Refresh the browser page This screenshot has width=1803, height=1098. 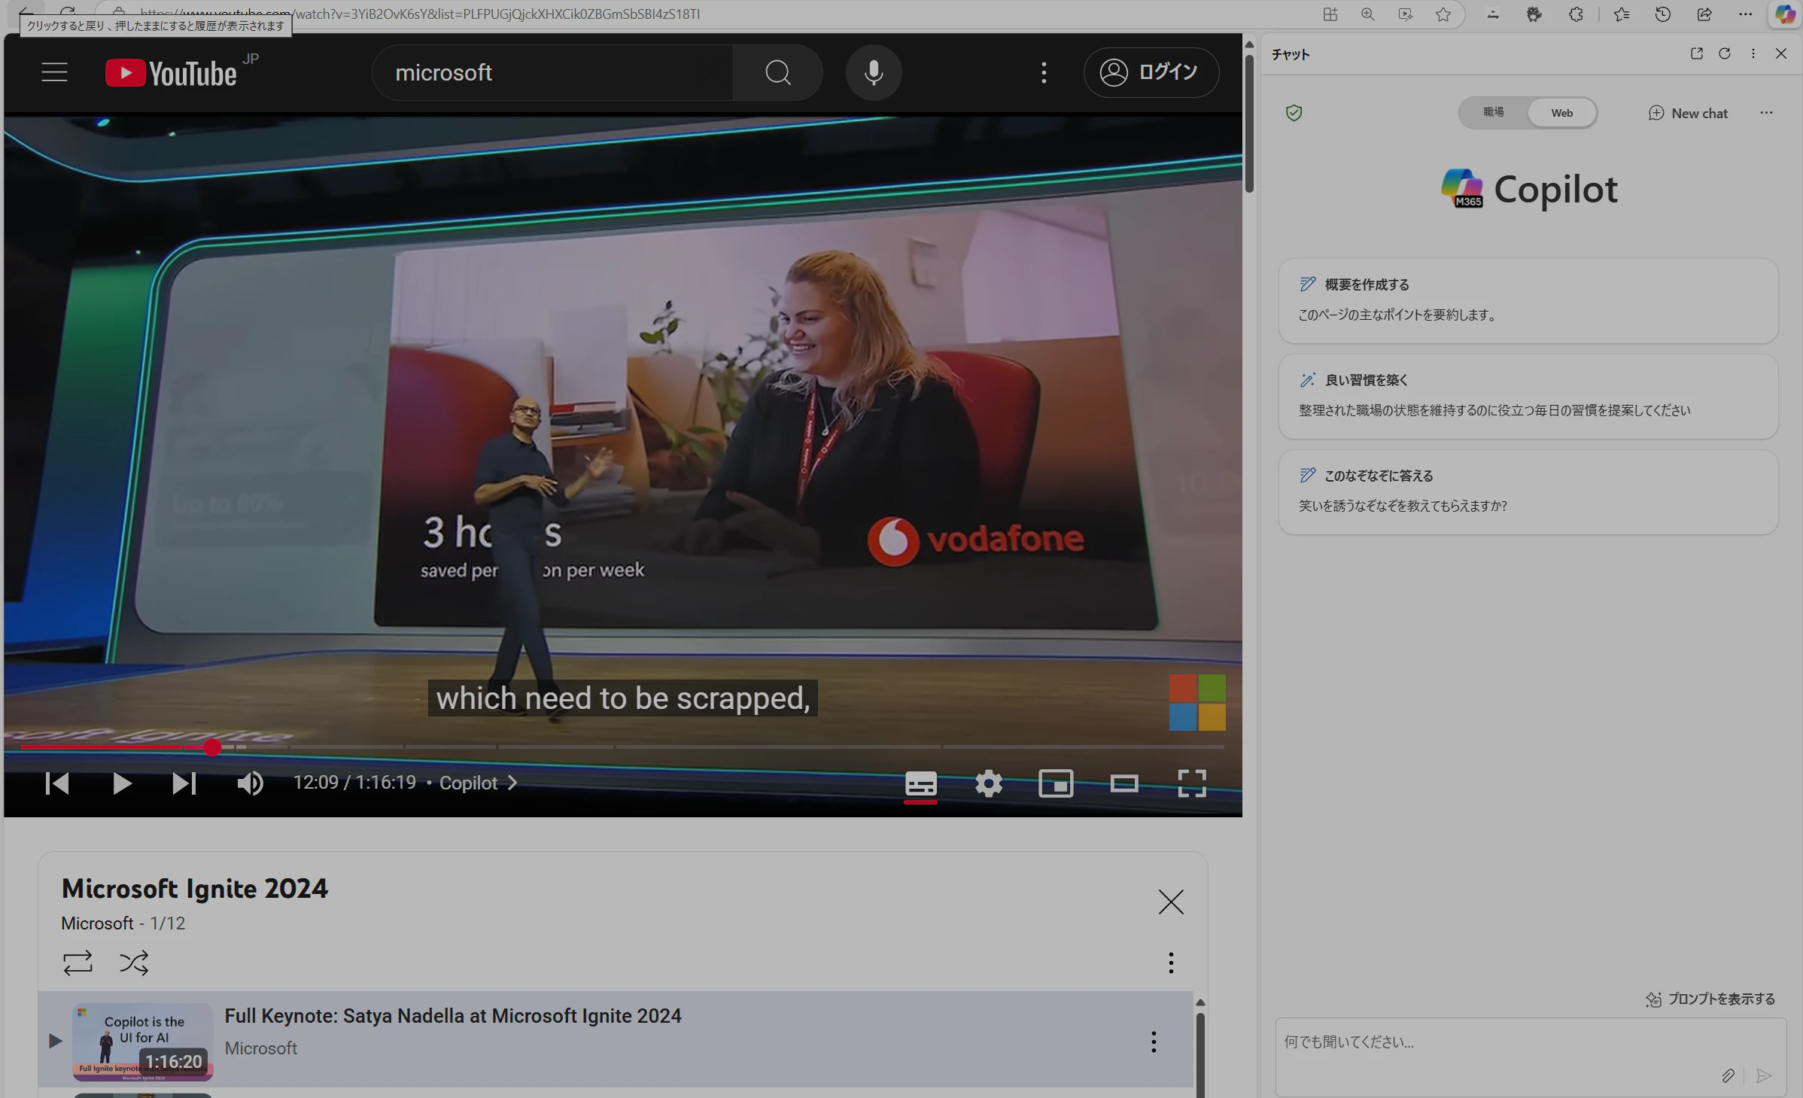pos(68,11)
